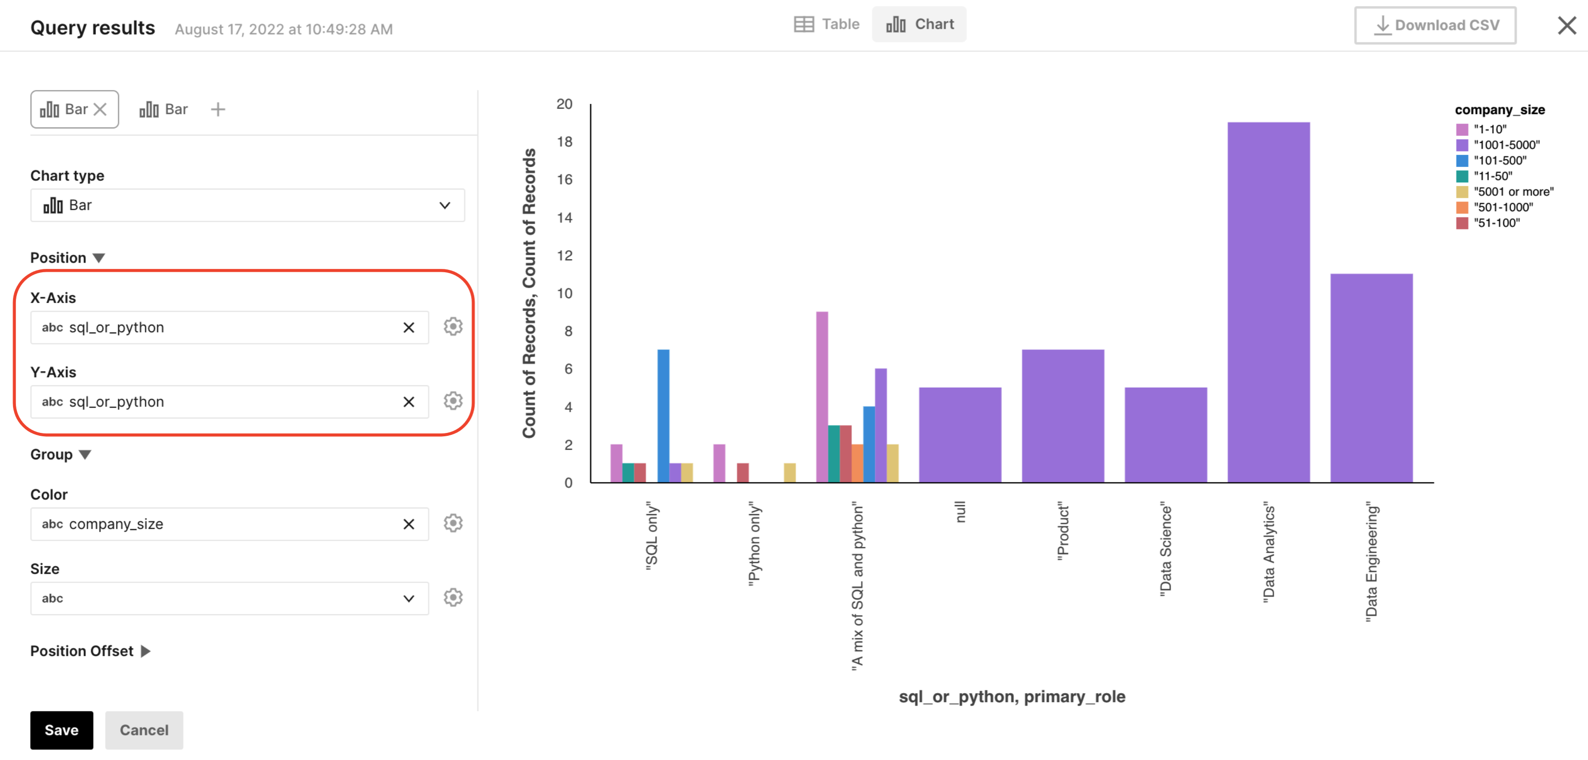Image resolution: width=1588 pixels, height=760 pixels.
Task: Select the second Bar layer tab
Action: 163,110
